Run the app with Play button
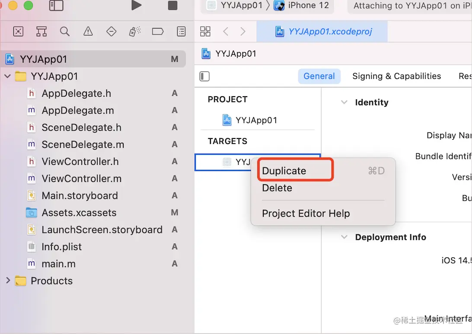 (x=136, y=5)
